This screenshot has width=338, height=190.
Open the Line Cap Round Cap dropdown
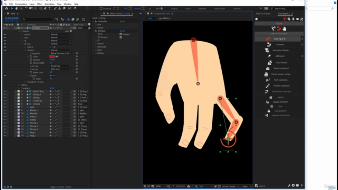pyautogui.click(x=61, y=66)
